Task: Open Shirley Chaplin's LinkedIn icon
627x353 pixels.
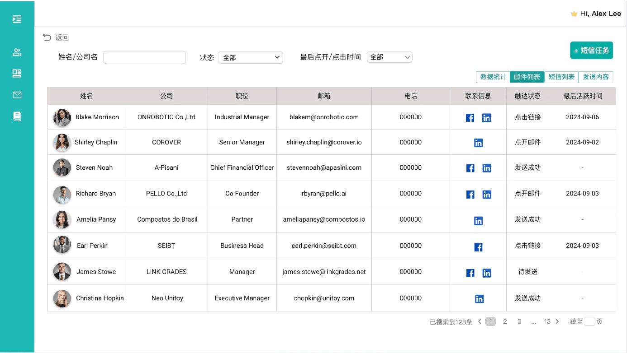Action: pos(478,143)
